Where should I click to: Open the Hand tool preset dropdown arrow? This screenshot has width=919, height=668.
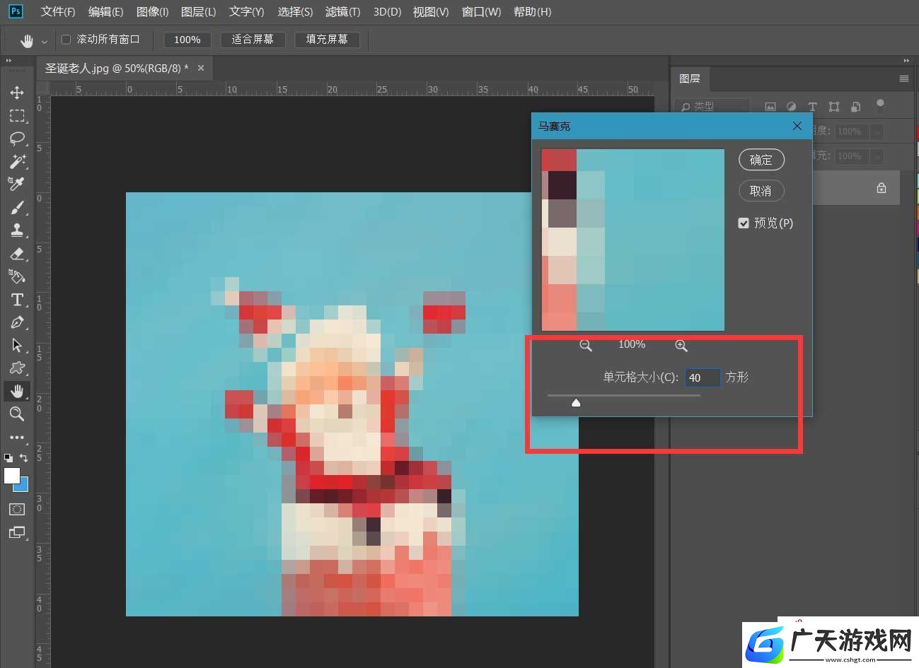pyautogui.click(x=45, y=42)
